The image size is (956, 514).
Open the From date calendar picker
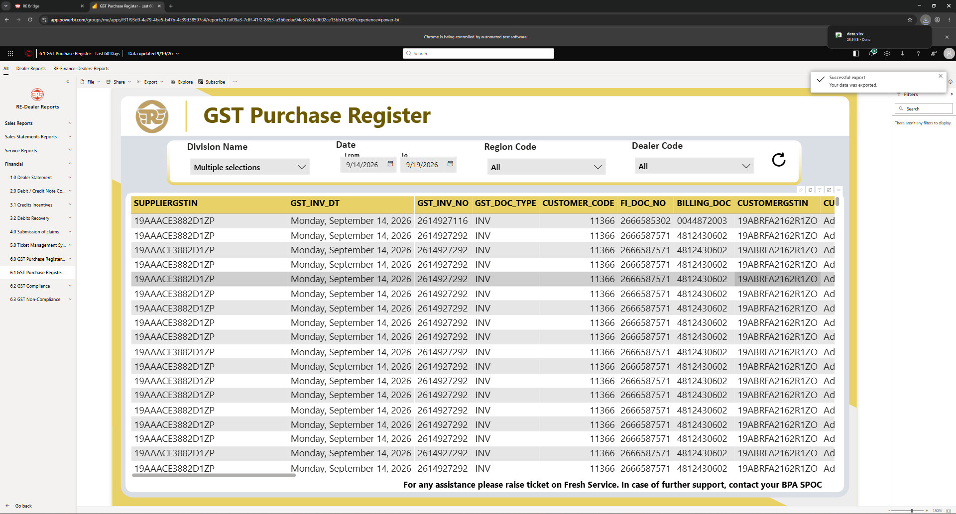tap(390, 164)
